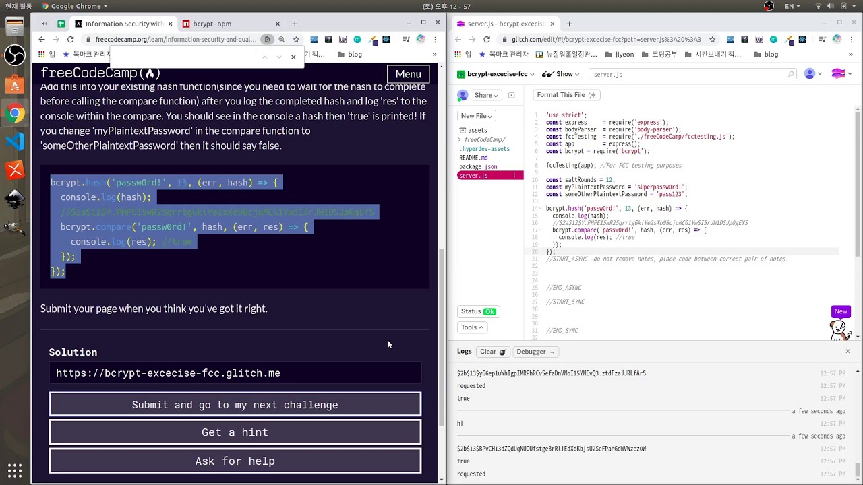This screenshot has width=863, height=485.
Task: Focus the Glitch file search field
Action: 692,74
